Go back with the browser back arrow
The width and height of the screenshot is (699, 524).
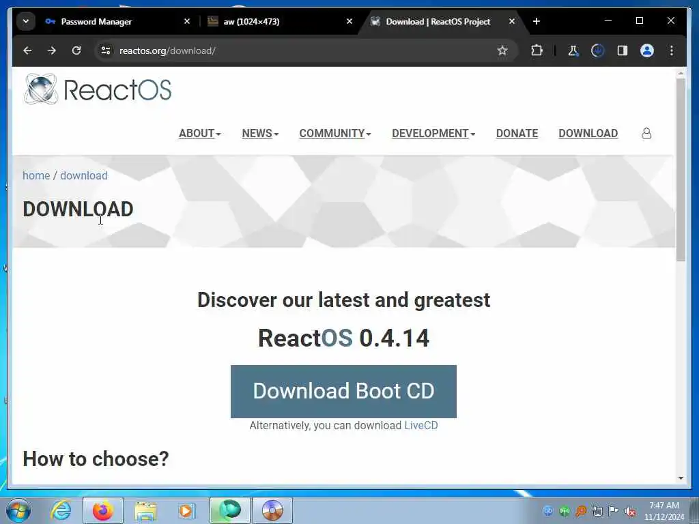click(x=27, y=50)
